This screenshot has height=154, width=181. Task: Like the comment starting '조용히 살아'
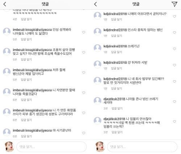coord(84,52)
